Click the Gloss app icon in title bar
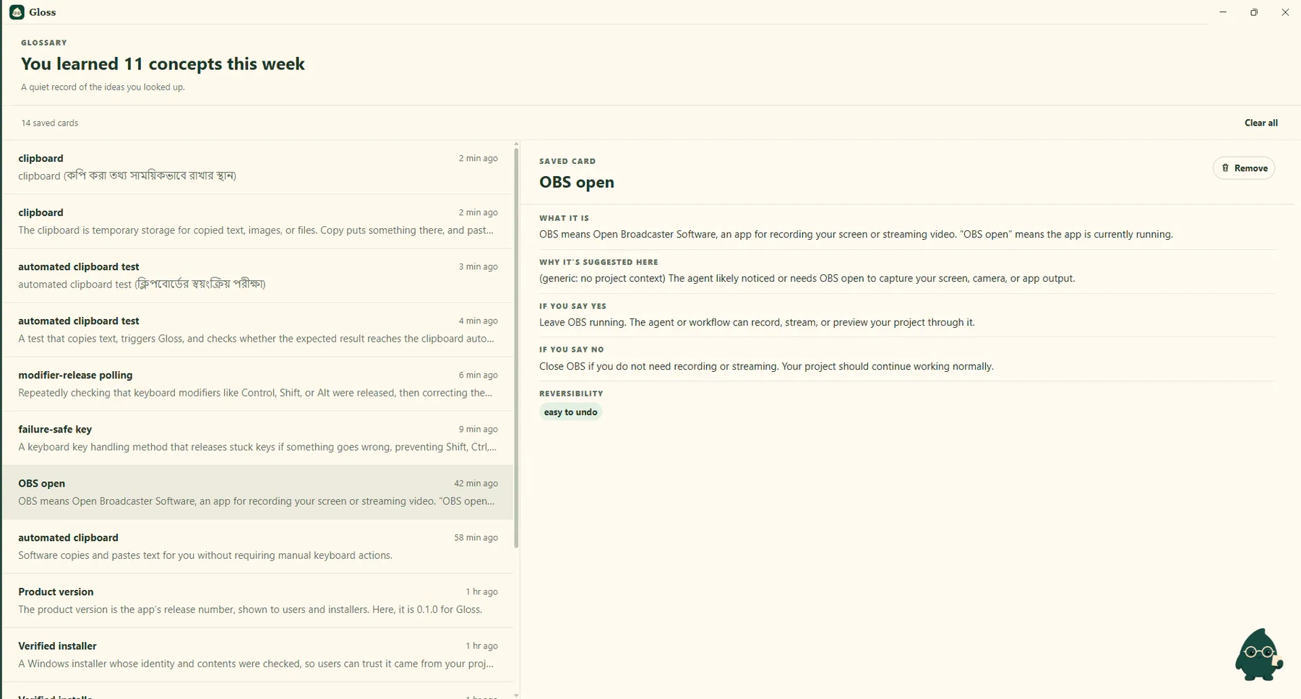Screen dimensions: 1301x699 coord(17,12)
